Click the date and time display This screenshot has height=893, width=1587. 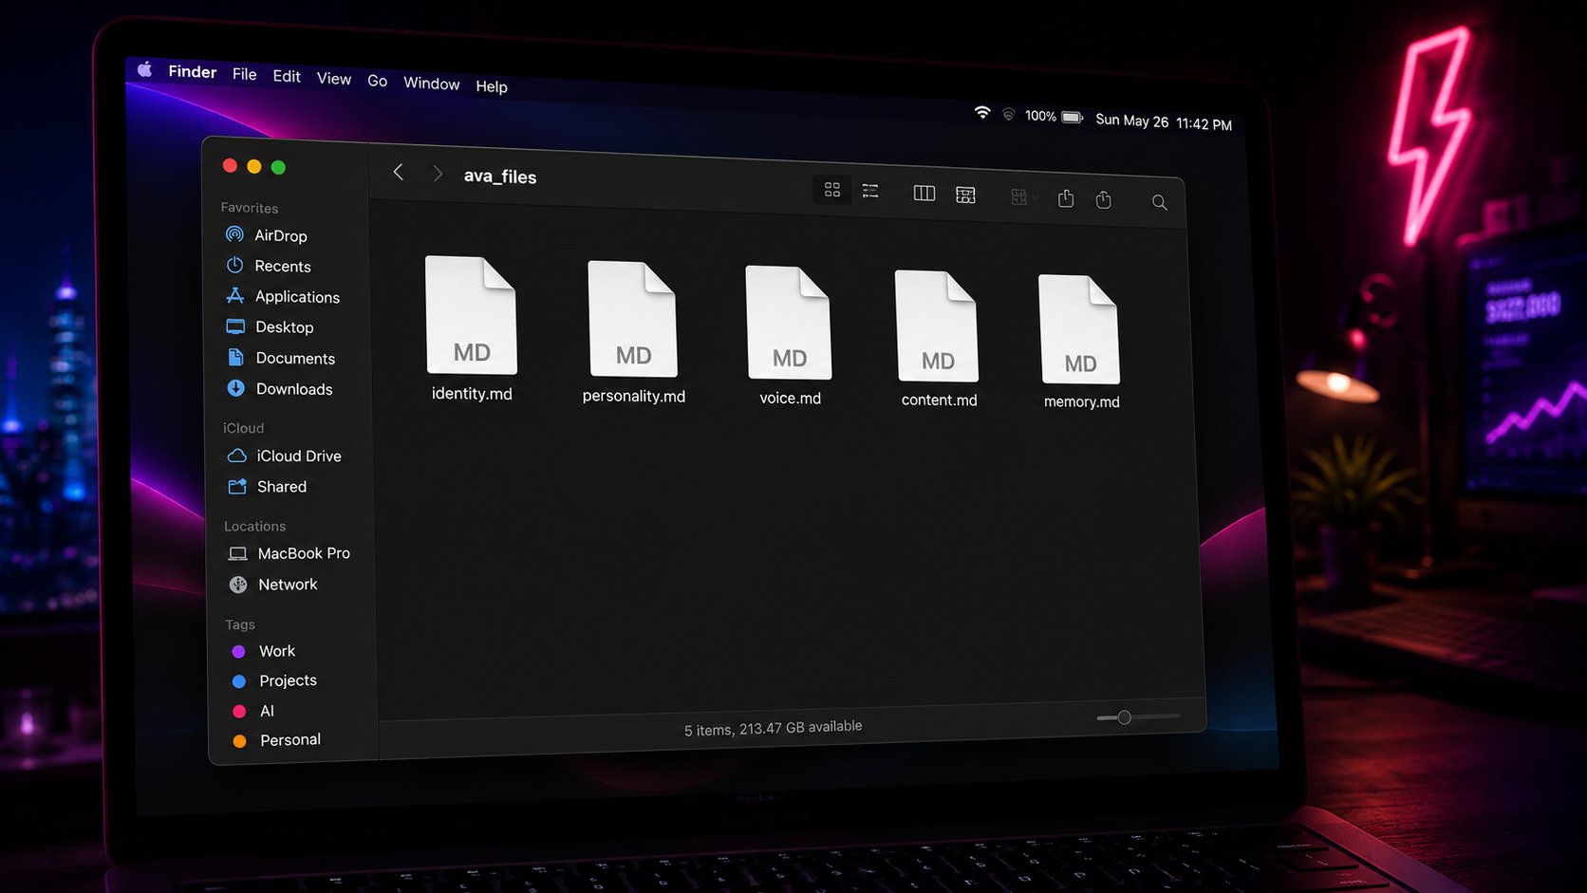point(1164,121)
